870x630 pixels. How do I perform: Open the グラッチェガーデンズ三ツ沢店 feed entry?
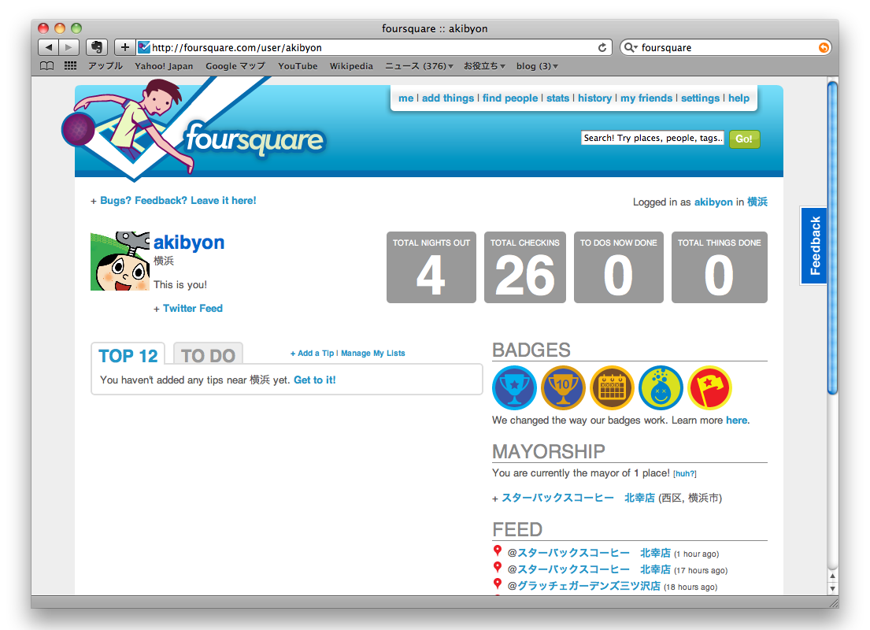[x=589, y=586]
